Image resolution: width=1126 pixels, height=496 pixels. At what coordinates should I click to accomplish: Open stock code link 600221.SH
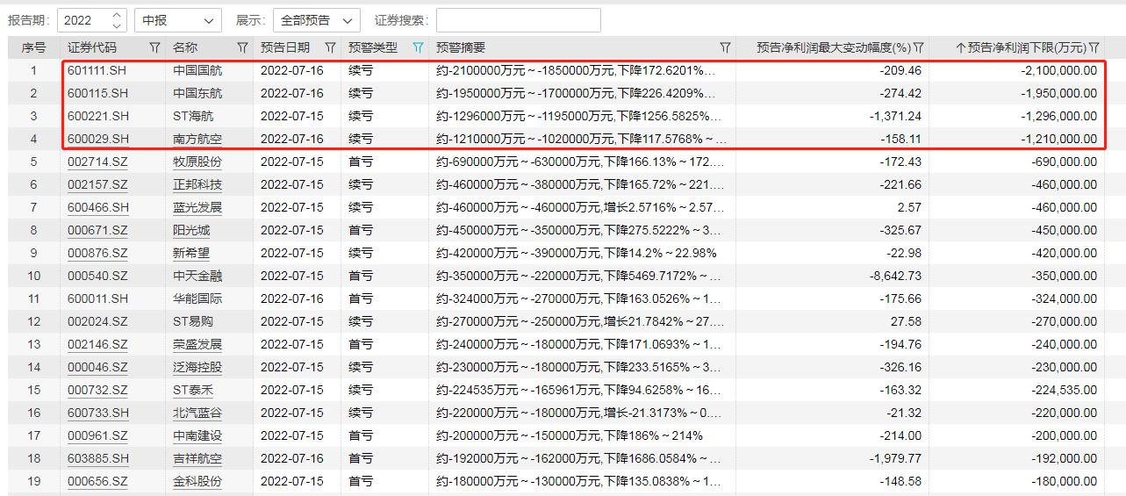97,116
